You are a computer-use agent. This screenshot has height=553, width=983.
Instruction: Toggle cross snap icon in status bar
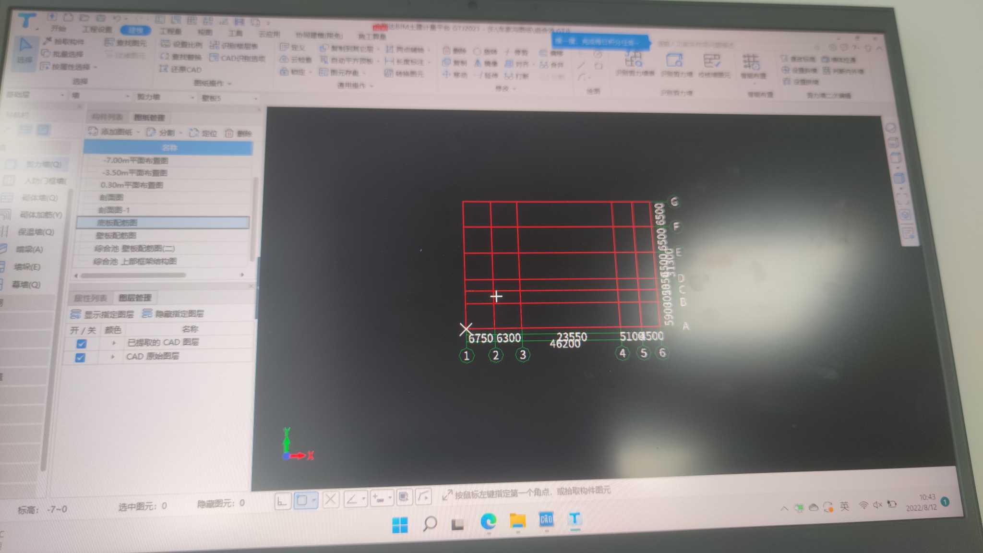click(331, 499)
